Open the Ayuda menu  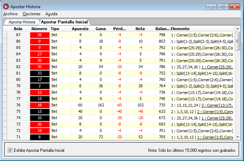click(x=51, y=14)
